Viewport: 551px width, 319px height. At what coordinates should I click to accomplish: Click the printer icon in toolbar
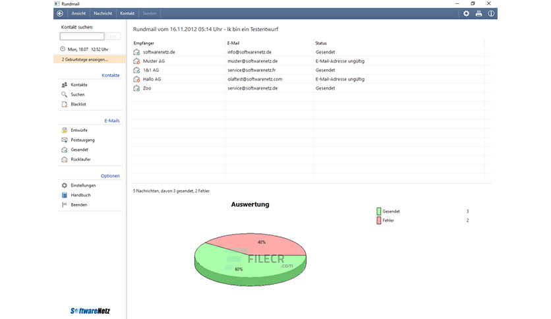click(478, 13)
